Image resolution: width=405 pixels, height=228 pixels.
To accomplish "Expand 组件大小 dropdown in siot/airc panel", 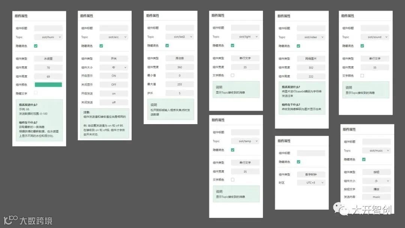I will [114, 67].
